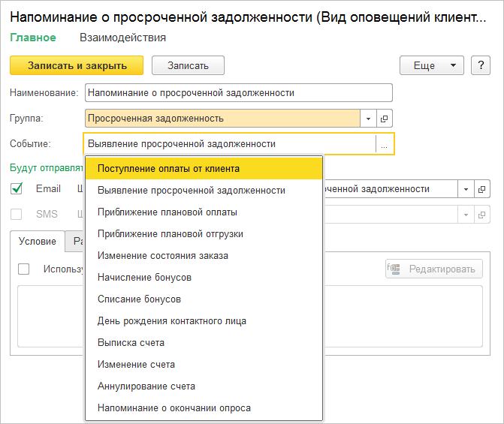
Task: Open the linked group form icon beside Группа
Action: point(385,119)
